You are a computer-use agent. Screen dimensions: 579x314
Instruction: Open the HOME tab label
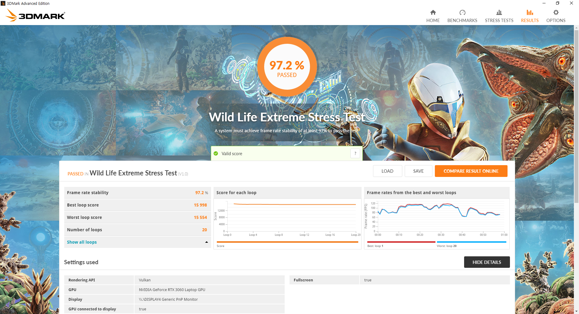coord(433,21)
